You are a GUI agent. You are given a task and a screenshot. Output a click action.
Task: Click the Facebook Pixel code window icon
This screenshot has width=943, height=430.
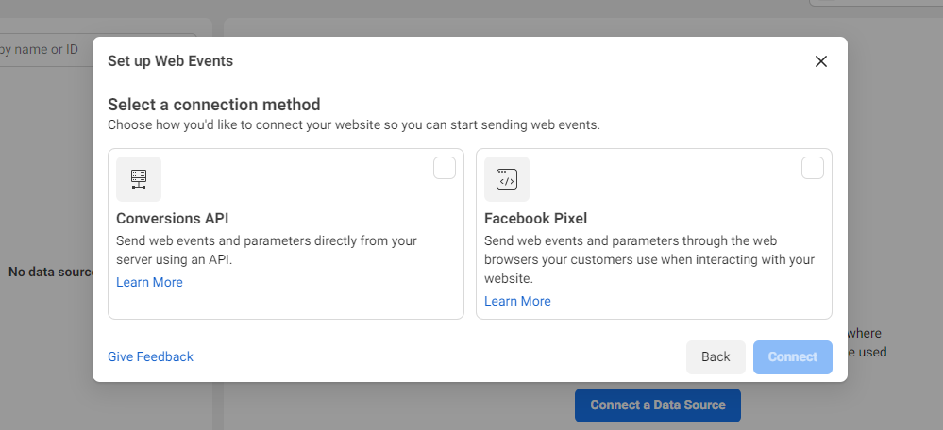click(507, 179)
